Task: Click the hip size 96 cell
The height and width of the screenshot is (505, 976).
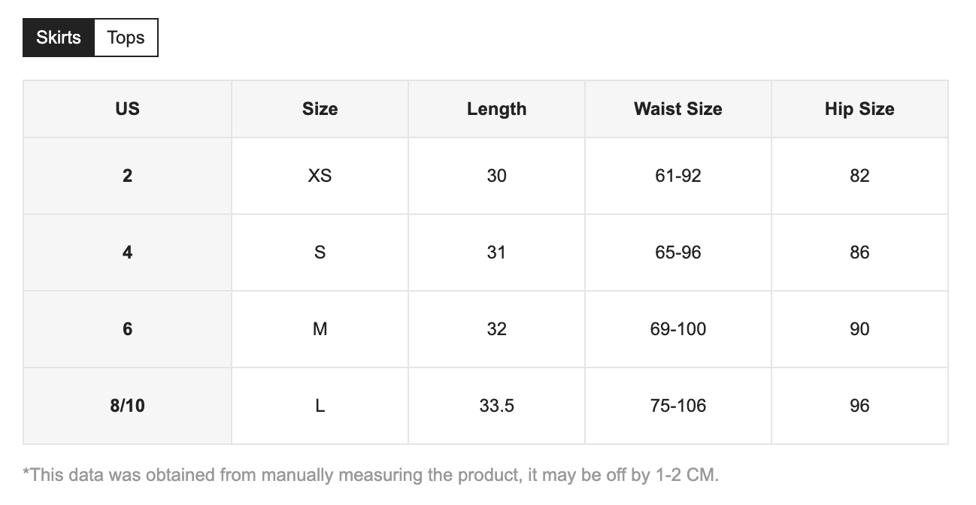Action: (859, 406)
